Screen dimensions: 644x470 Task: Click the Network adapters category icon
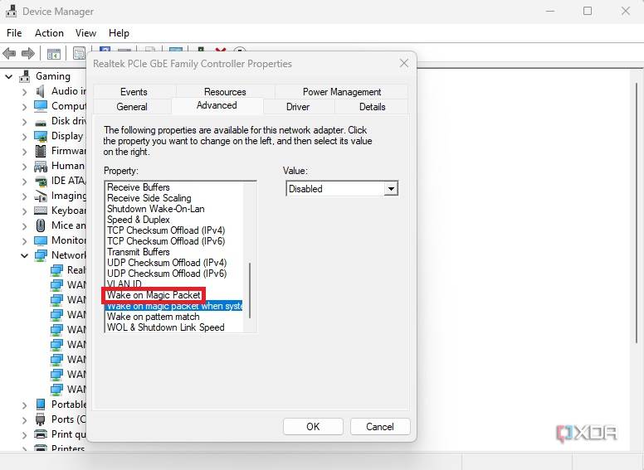tap(41, 255)
